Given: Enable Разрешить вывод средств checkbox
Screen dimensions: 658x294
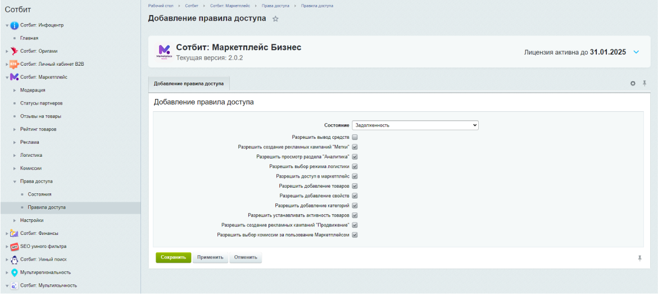Looking at the screenshot, I should 355,137.
